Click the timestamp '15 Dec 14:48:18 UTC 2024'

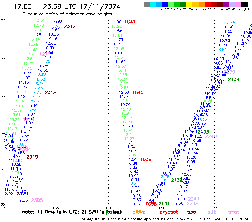point(223,219)
